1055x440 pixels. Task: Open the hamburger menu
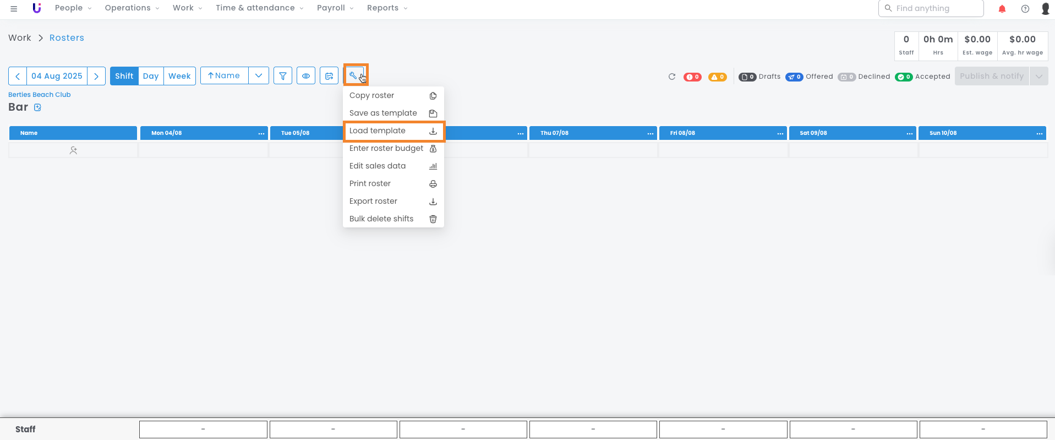click(x=14, y=9)
